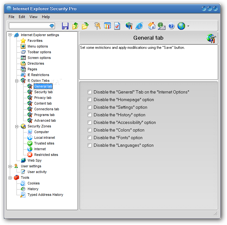The width and height of the screenshot is (227, 225).
Task: Click the IE Restrictions tree icon
Action: coord(23,75)
